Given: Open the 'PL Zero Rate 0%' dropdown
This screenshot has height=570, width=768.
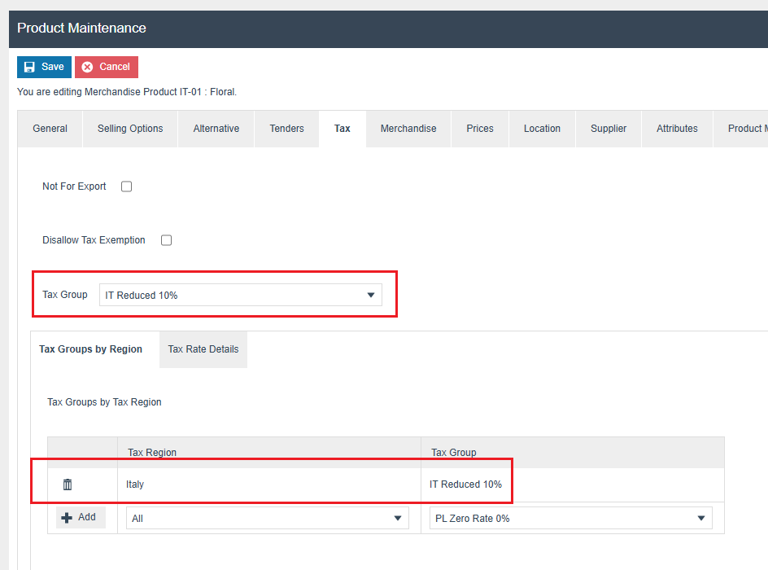Looking at the screenshot, I should 569,518.
